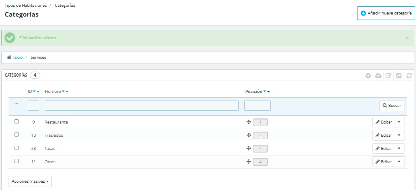Click the add new category plus icon in the panel toolbar
416x190 pixels.
click(368, 76)
